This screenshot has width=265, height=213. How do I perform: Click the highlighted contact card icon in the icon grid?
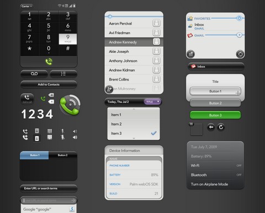click(37, 138)
